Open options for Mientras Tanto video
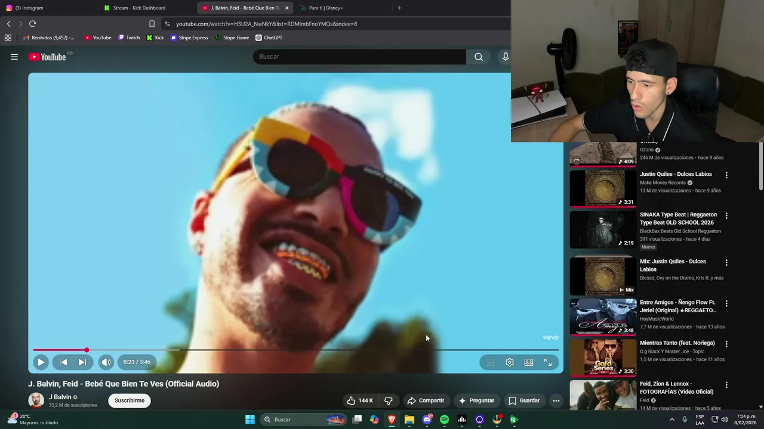The image size is (764, 429). pos(726,344)
